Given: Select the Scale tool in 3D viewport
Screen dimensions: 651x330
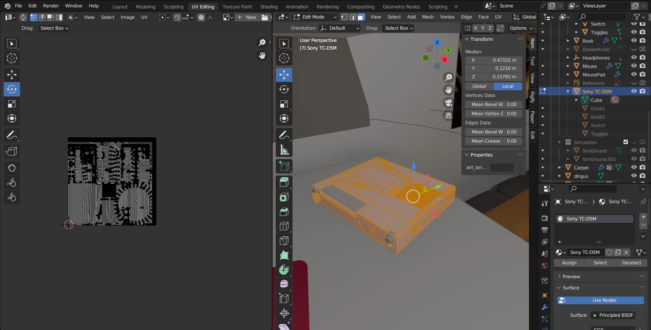Looking at the screenshot, I should (284, 104).
